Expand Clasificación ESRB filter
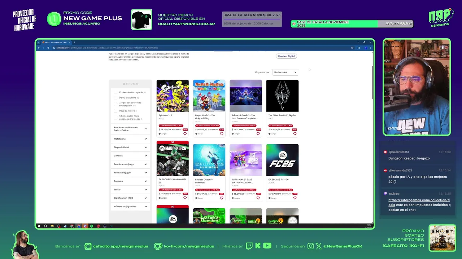This screenshot has height=259, width=462. click(130, 198)
